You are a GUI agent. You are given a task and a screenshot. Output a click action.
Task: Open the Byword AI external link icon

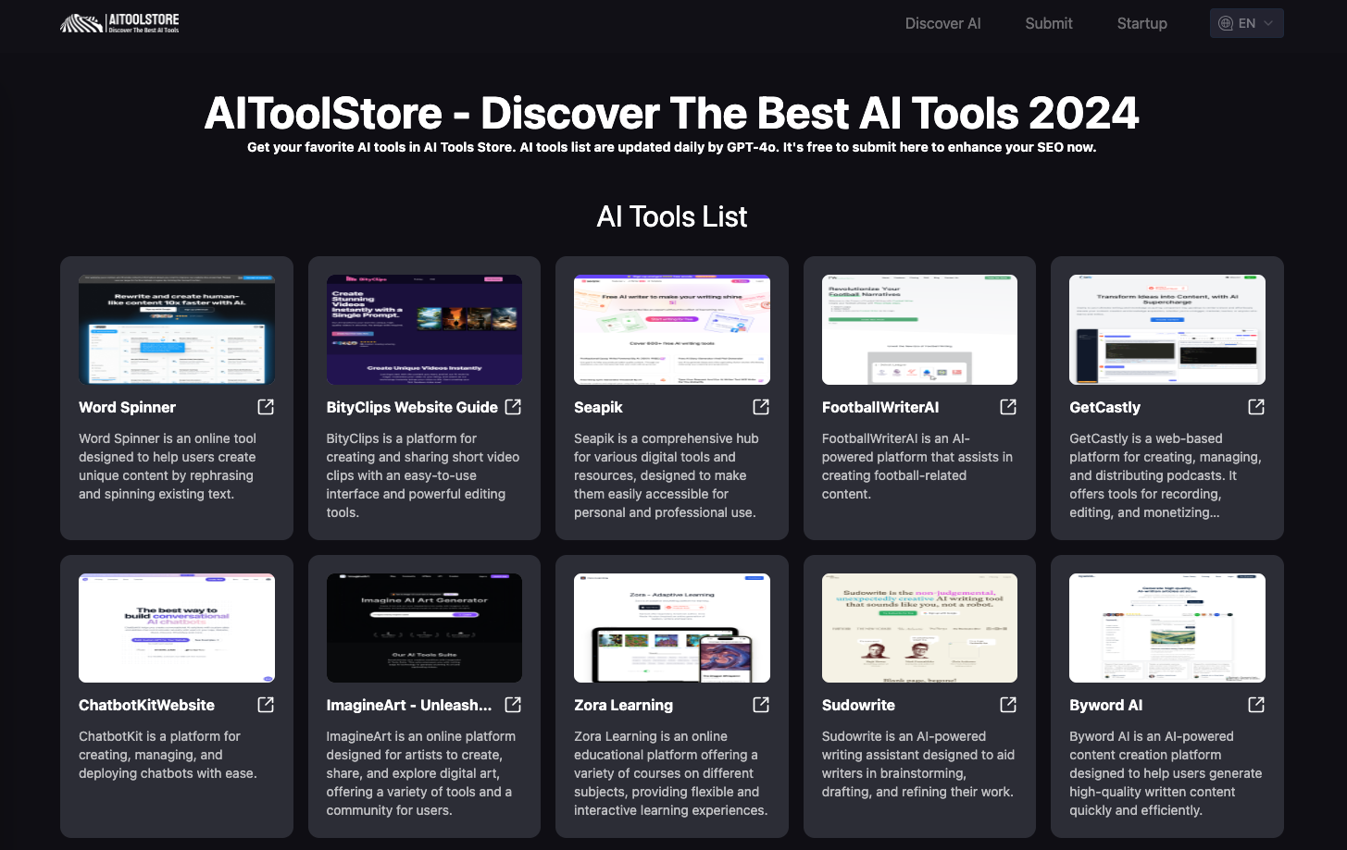tap(1255, 704)
